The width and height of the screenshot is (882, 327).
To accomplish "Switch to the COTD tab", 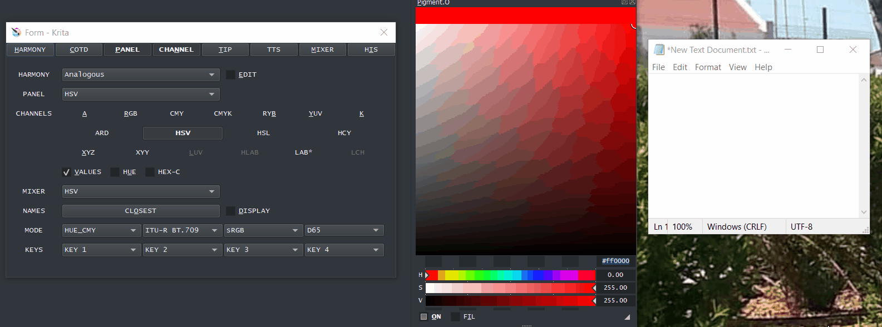I will pyautogui.click(x=79, y=49).
